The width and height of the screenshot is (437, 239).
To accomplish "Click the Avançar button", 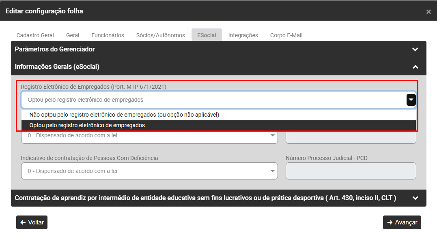I will [x=402, y=222].
